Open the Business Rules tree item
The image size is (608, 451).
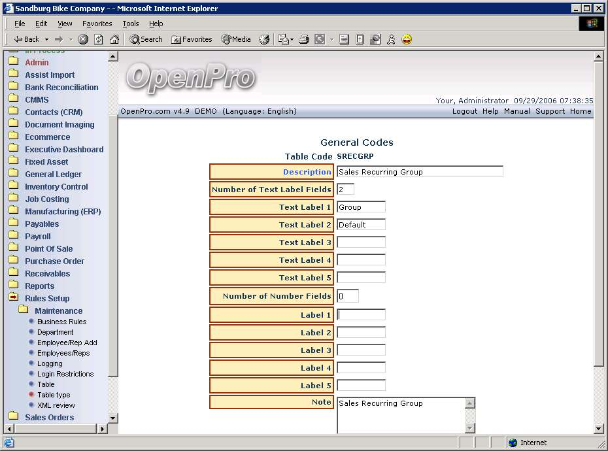pos(61,322)
